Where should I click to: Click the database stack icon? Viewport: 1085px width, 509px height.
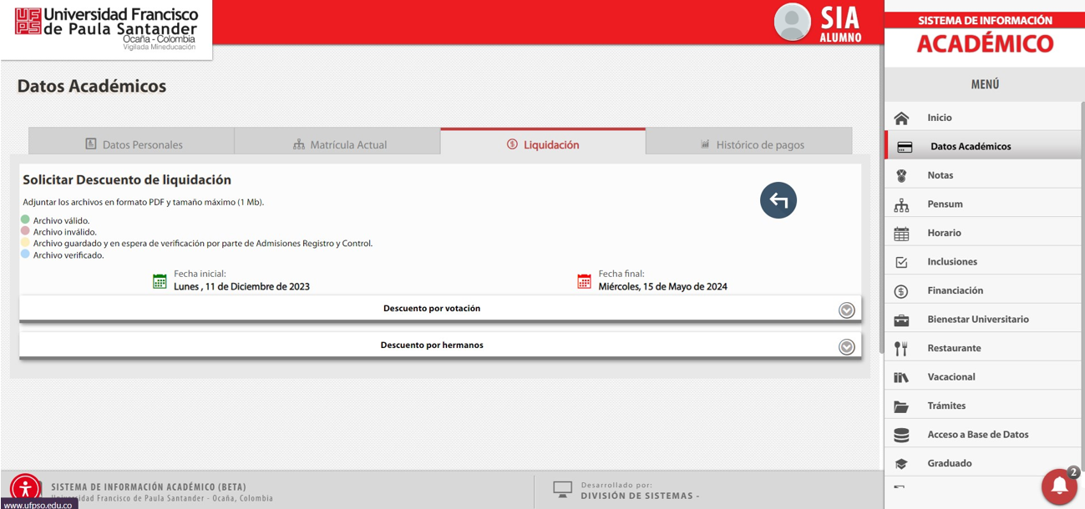901,435
